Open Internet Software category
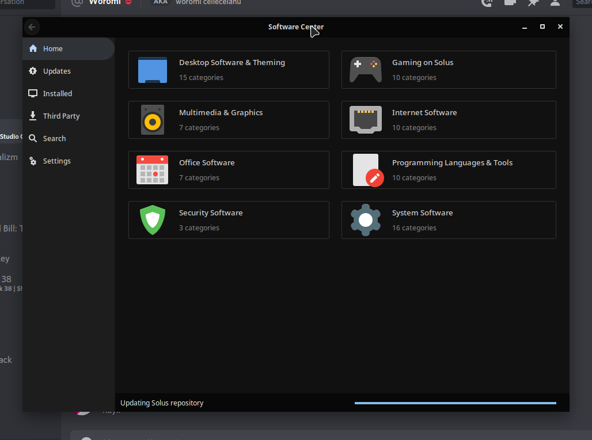 (x=449, y=120)
